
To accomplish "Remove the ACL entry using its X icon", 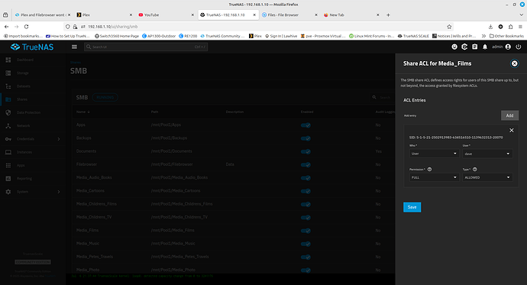I will tap(511, 131).
